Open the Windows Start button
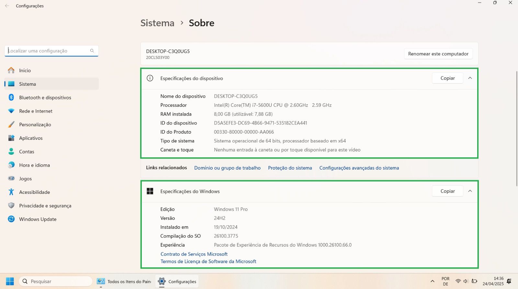The height and width of the screenshot is (289, 518). point(10,281)
